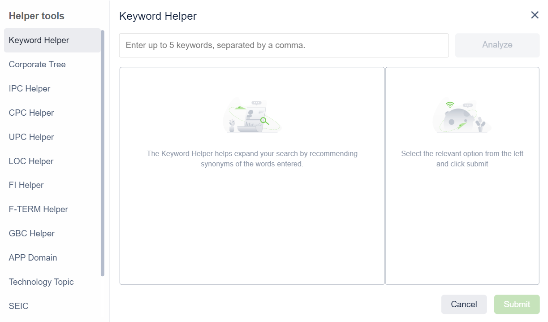The height and width of the screenshot is (322, 548).
Task: Click the Cancel button
Action: click(464, 304)
